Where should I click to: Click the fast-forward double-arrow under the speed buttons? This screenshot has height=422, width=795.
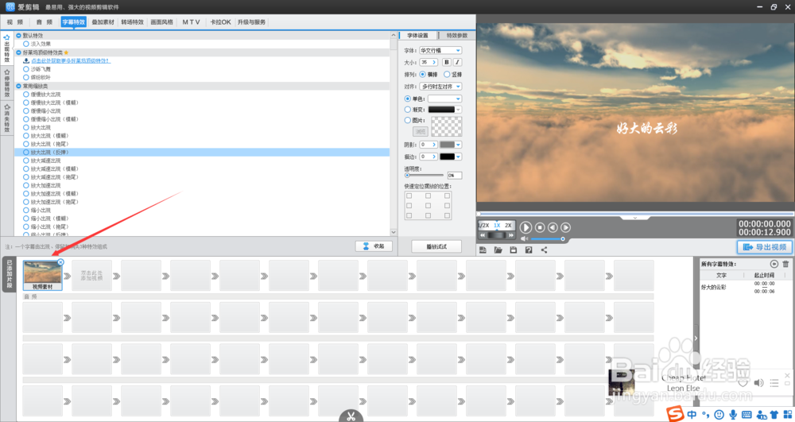pyautogui.click(x=510, y=235)
